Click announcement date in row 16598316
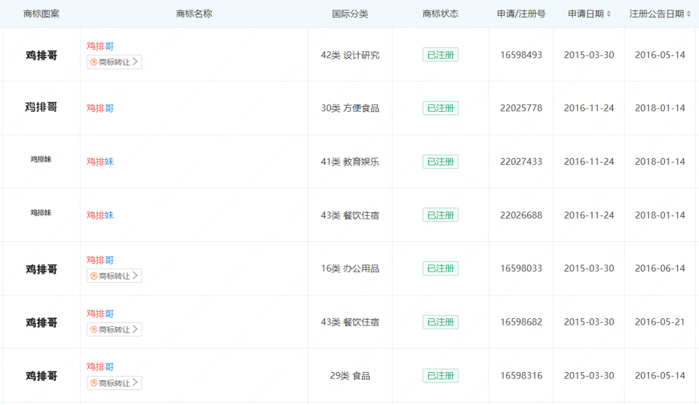This screenshot has width=699, height=405. coord(660,376)
